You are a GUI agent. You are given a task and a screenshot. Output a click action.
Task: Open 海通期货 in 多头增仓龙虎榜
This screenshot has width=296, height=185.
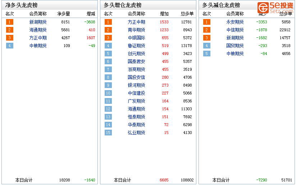coord(136,109)
